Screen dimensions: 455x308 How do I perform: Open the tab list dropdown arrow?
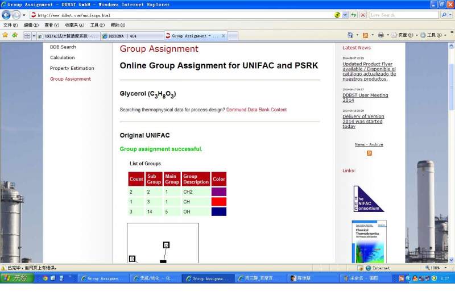34,36
